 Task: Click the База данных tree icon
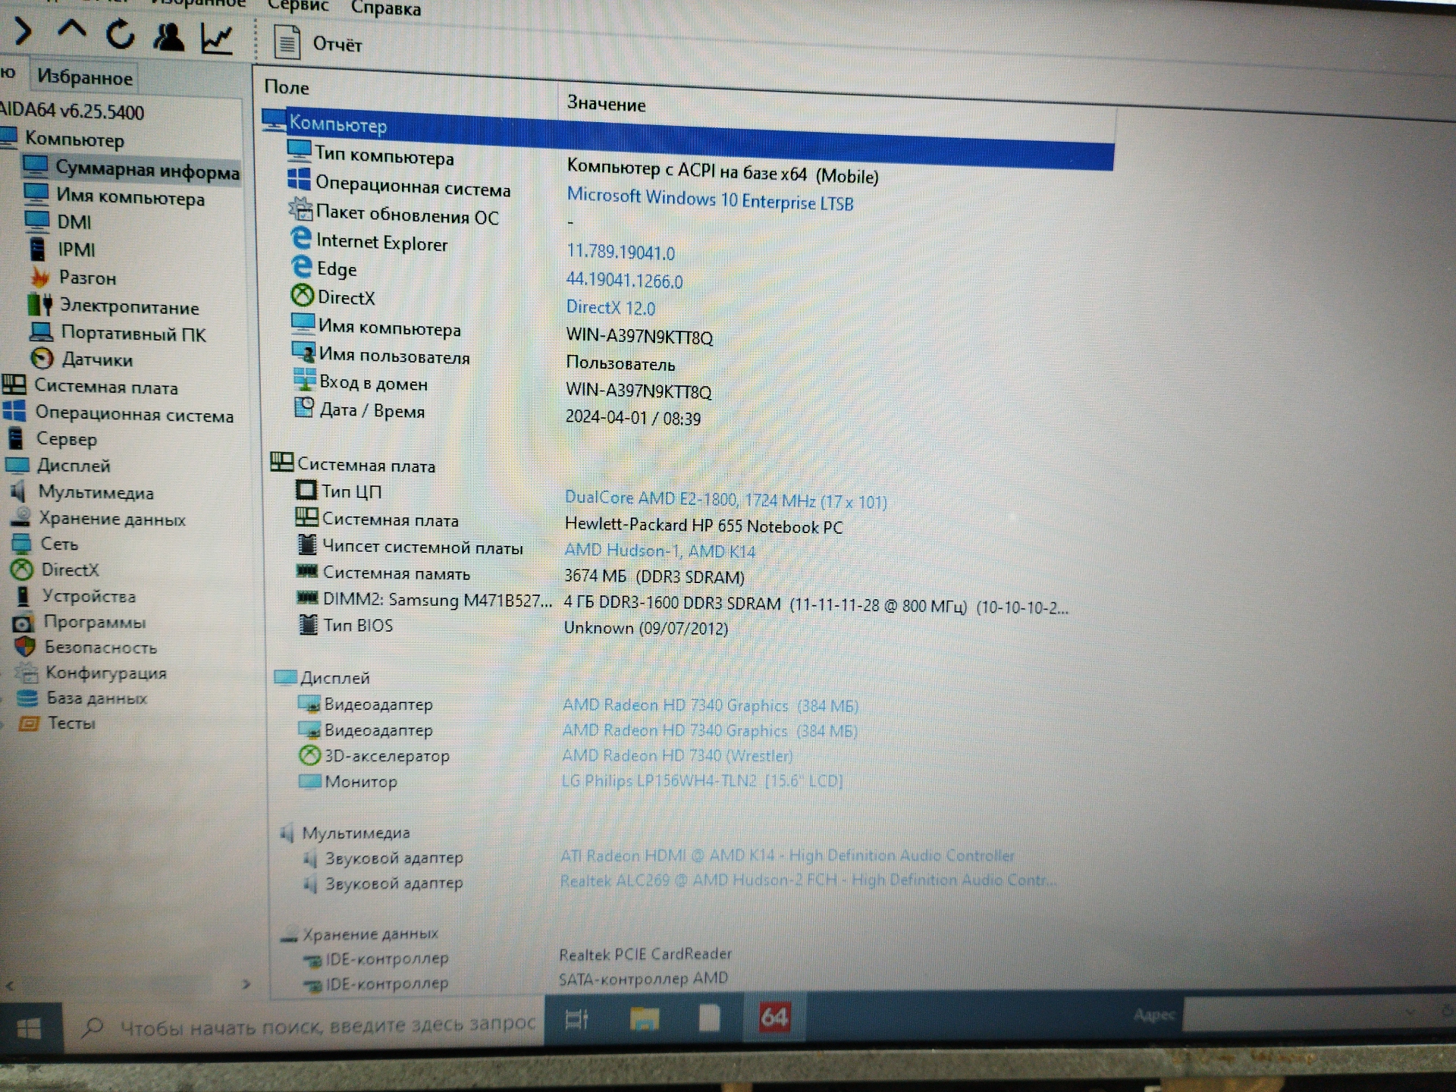click(27, 698)
